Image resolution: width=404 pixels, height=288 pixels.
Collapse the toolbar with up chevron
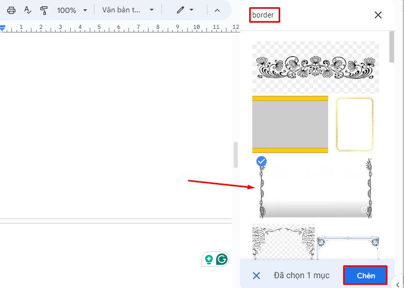(217, 10)
